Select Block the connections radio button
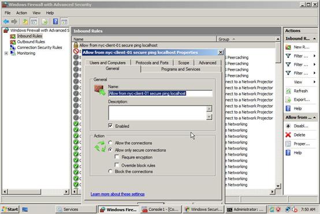Image resolution: width=320 pixels, height=214 pixels. (110, 171)
